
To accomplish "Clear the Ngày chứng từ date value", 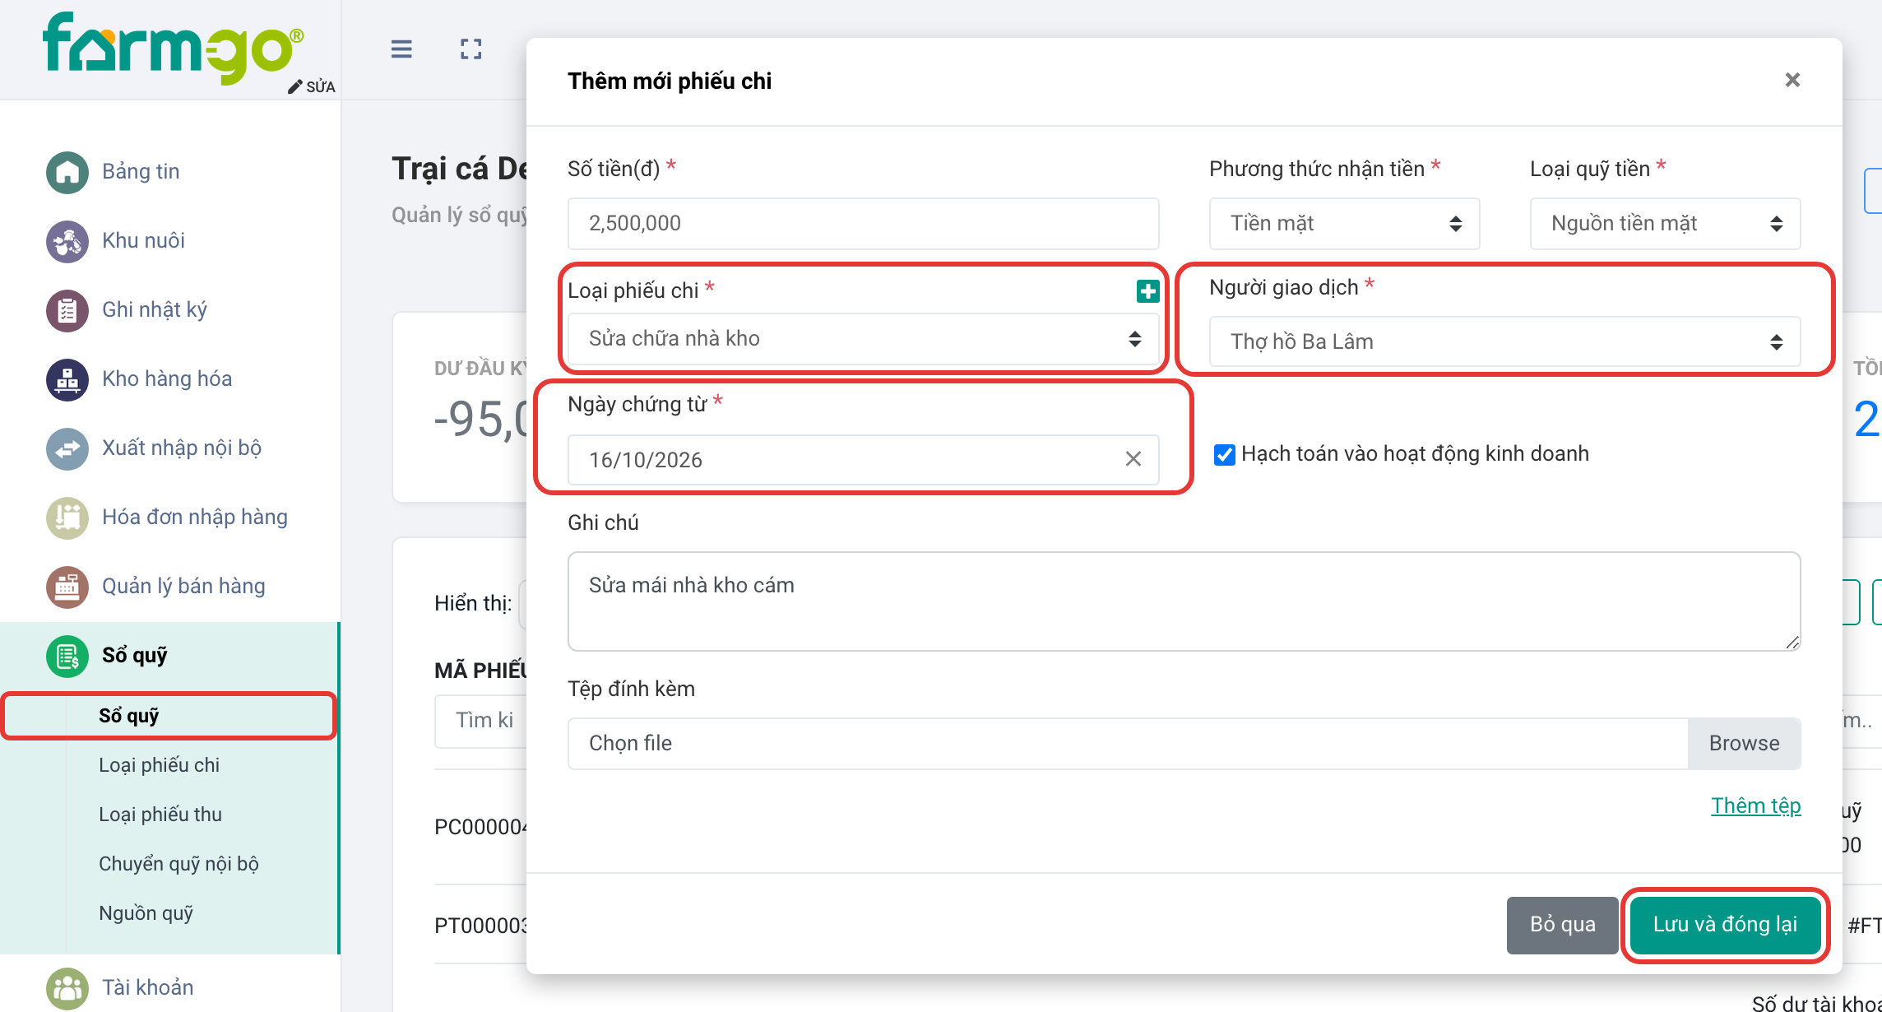I will (1133, 459).
